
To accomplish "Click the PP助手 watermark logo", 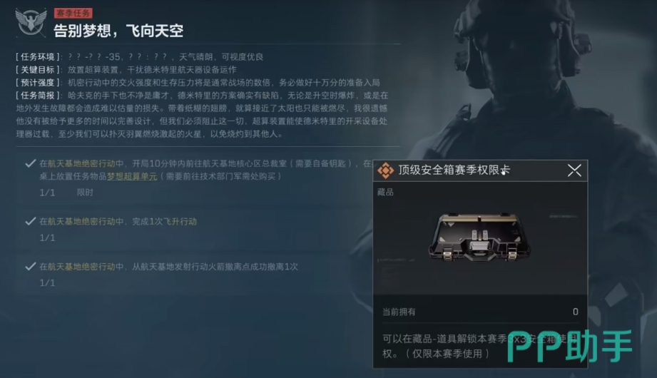I will (569, 346).
